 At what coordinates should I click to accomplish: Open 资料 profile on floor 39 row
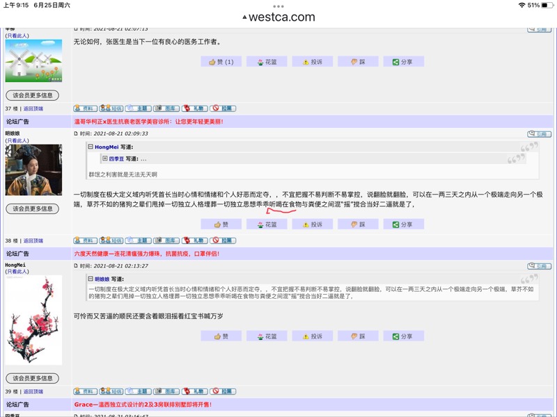[x=85, y=391]
